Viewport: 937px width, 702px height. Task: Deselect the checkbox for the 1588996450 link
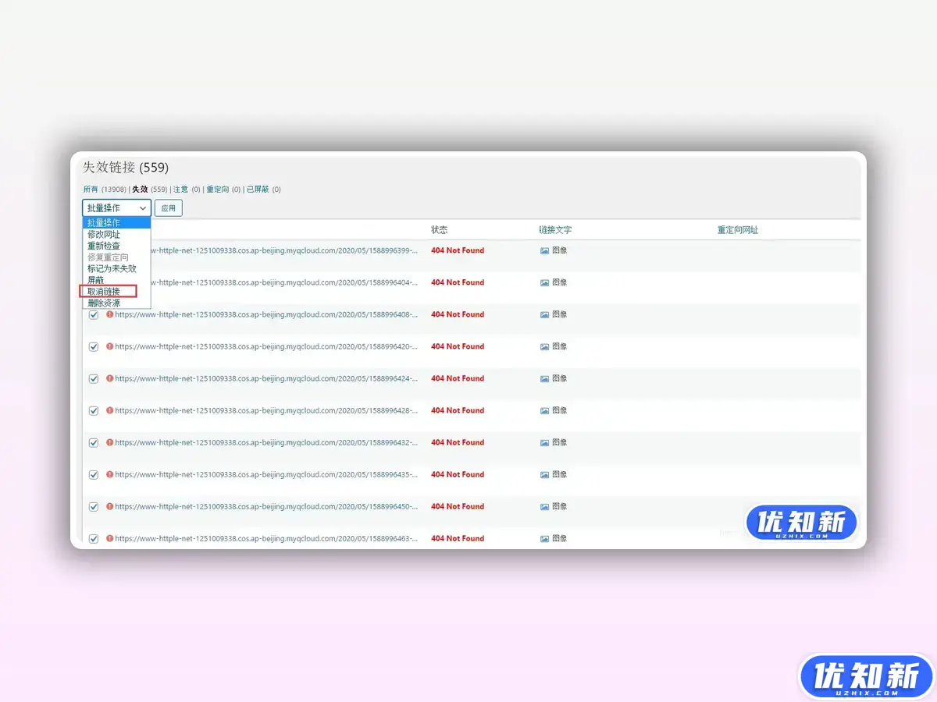(x=94, y=507)
